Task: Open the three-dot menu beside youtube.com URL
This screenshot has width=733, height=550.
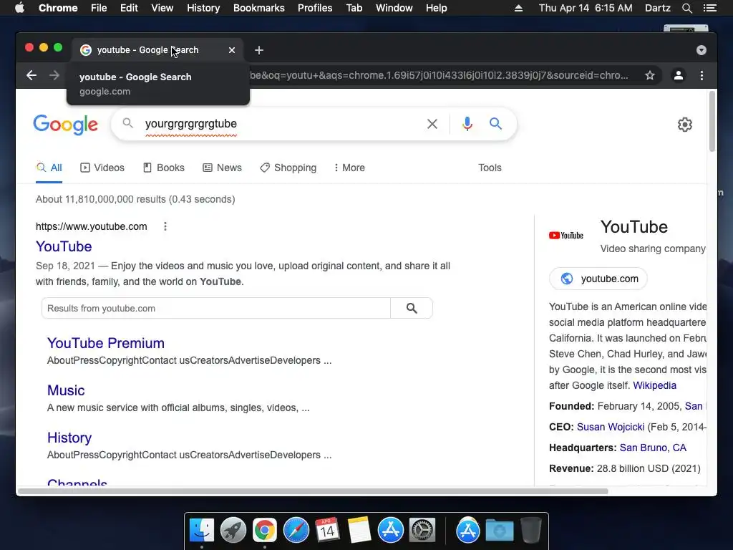Action: pos(165,227)
